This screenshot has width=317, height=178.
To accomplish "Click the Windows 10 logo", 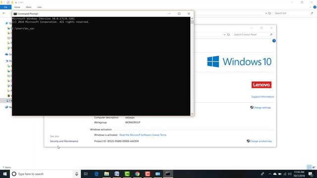I will click(239, 61).
